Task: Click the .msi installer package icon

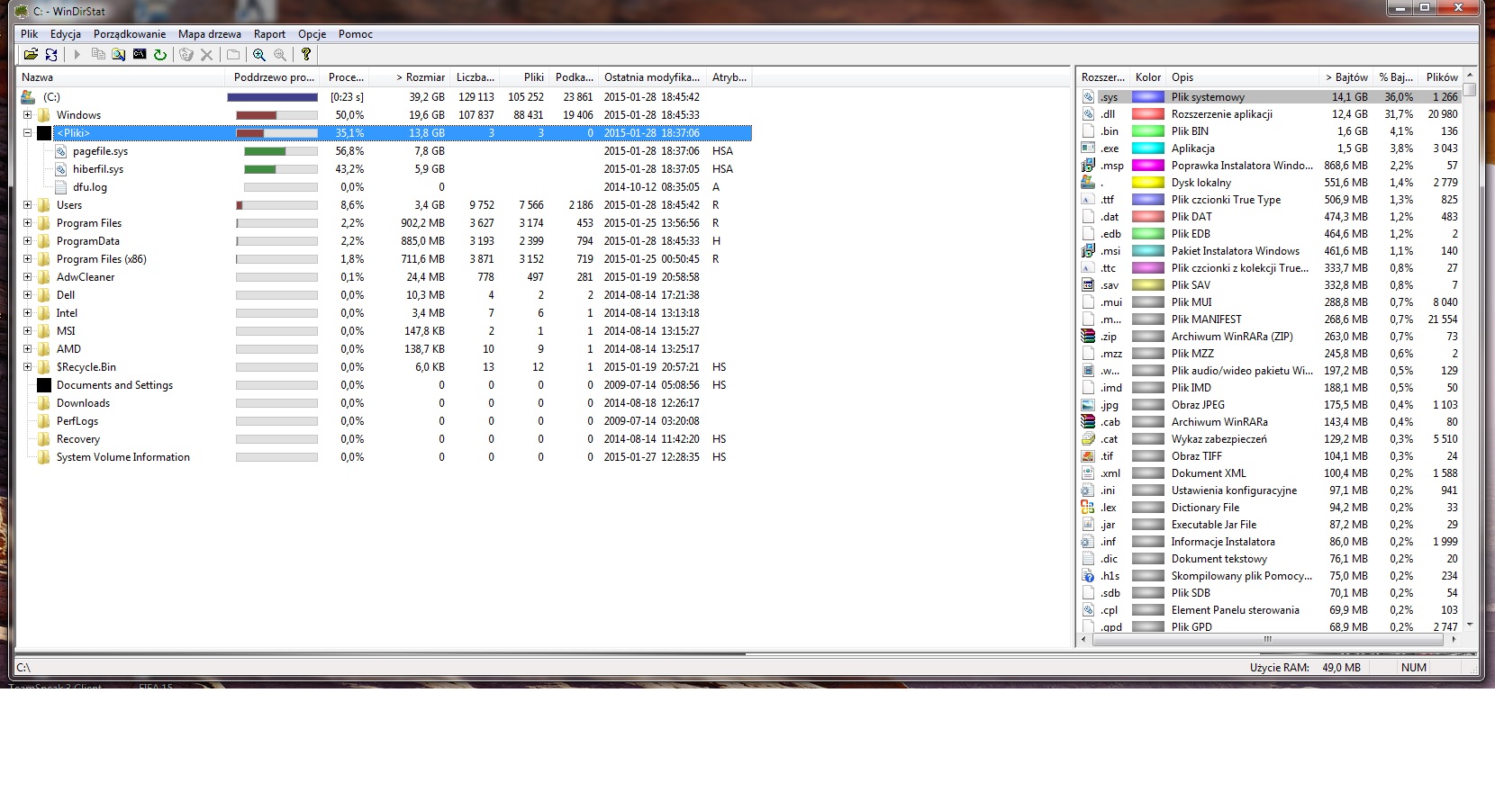Action: [1088, 251]
